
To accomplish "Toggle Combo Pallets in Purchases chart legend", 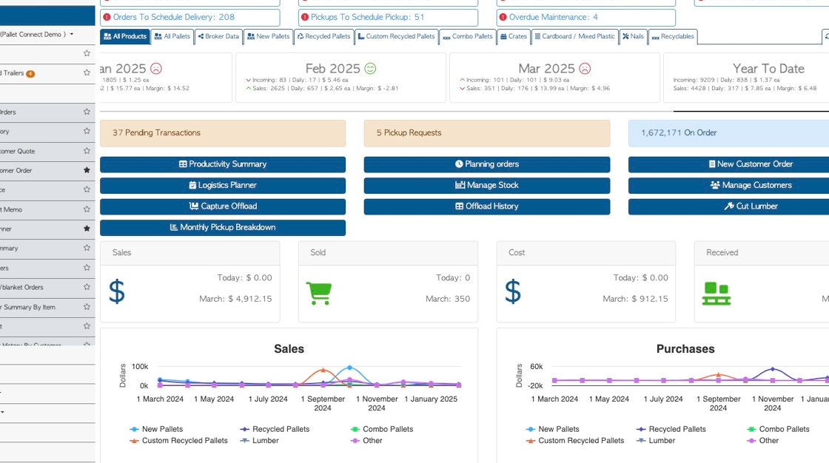I will (778, 429).
